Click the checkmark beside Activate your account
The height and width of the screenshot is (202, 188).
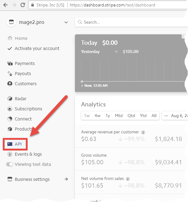(x=10, y=48)
